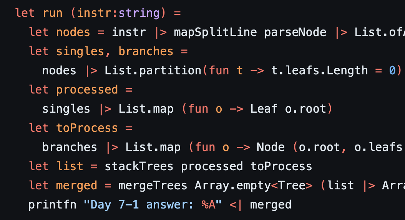Image resolution: width=405 pixels, height=220 pixels.
Task: Click the 'toProcess' variable declaration
Action: [x=87, y=128]
